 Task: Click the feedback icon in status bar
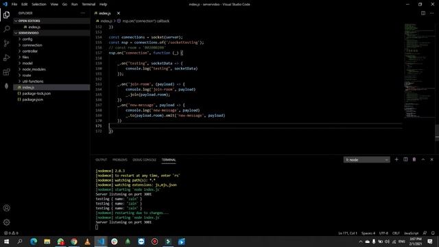click(x=425, y=233)
